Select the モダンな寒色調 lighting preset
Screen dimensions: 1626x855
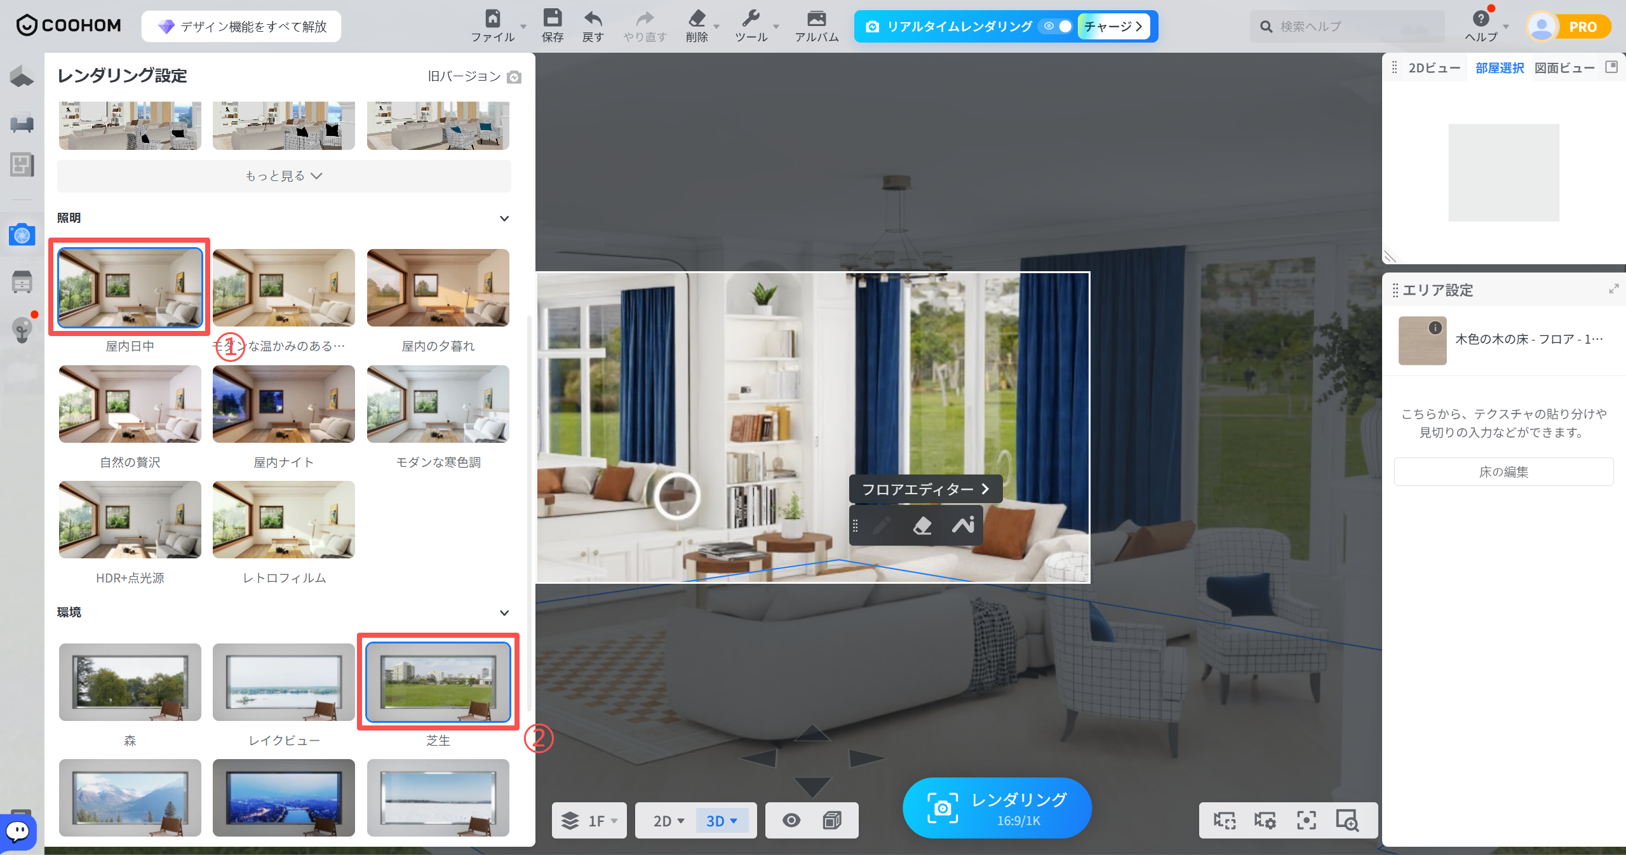[438, 404]
